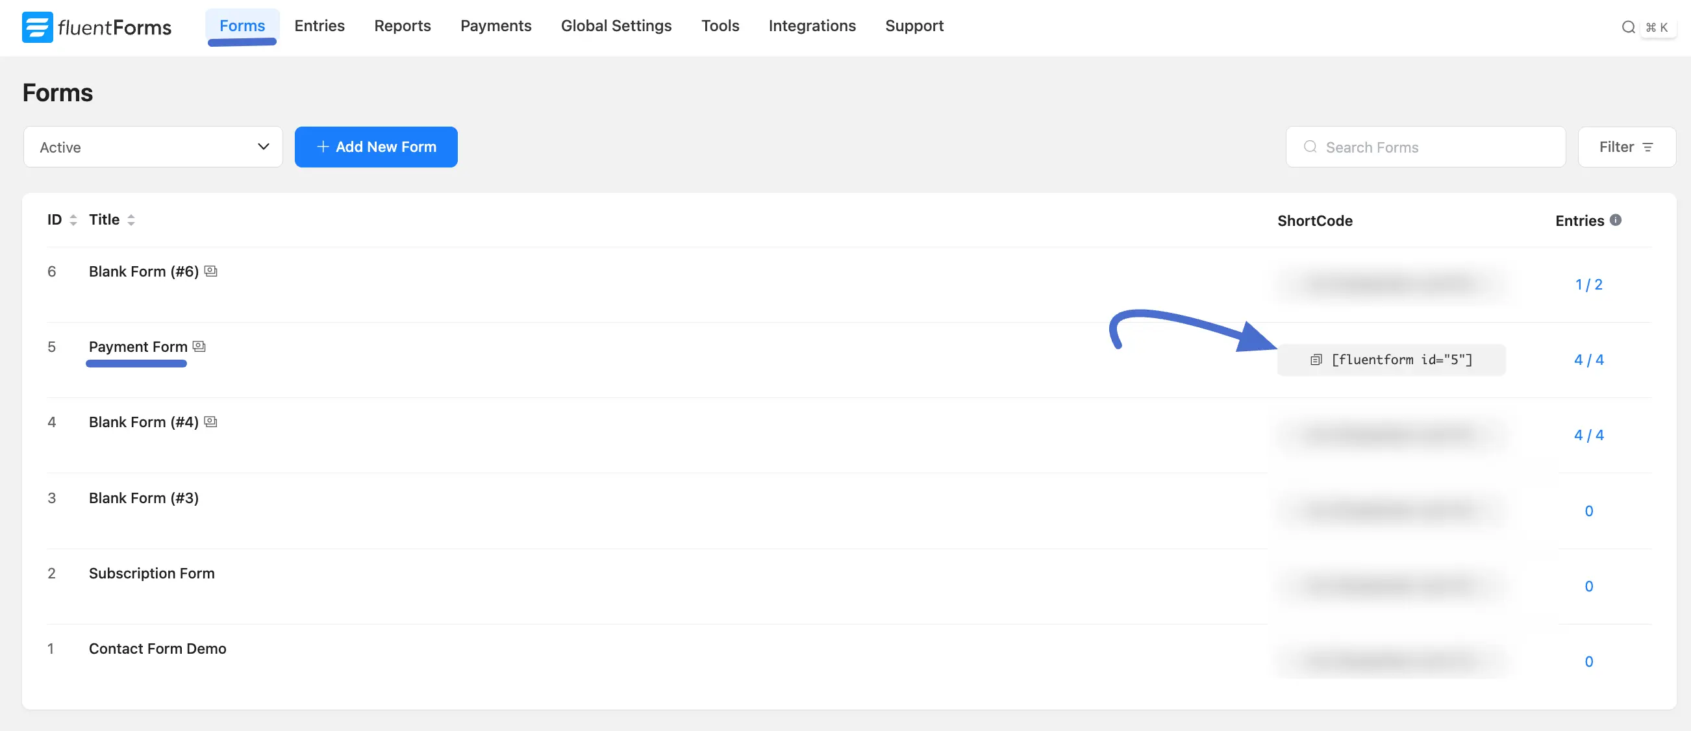Click the preview icon beside Blank Form (#4)
The height and width of the screenshot is (731, 1691).
click(x=210, y=421)
